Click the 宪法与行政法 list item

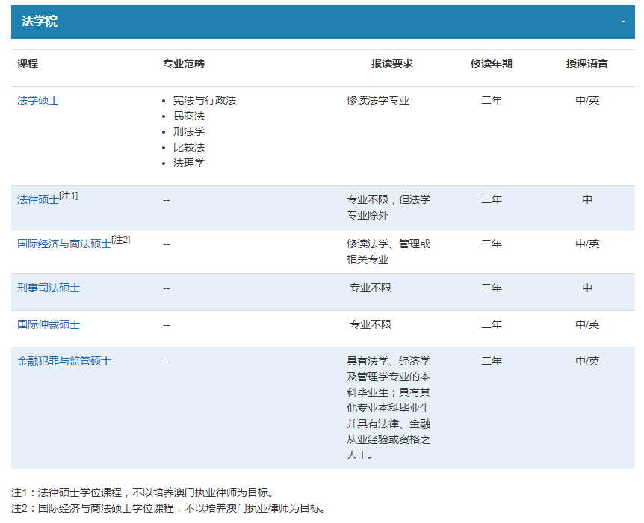[x=205, y=100]
